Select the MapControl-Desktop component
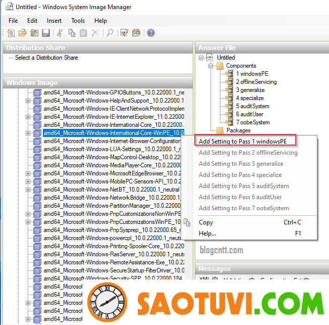The height and width of the screenshot is (325, 329). click(112, 157)
